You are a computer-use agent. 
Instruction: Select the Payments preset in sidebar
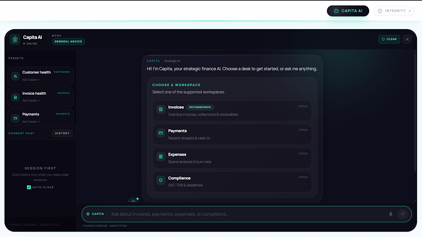tap(40, 117)
